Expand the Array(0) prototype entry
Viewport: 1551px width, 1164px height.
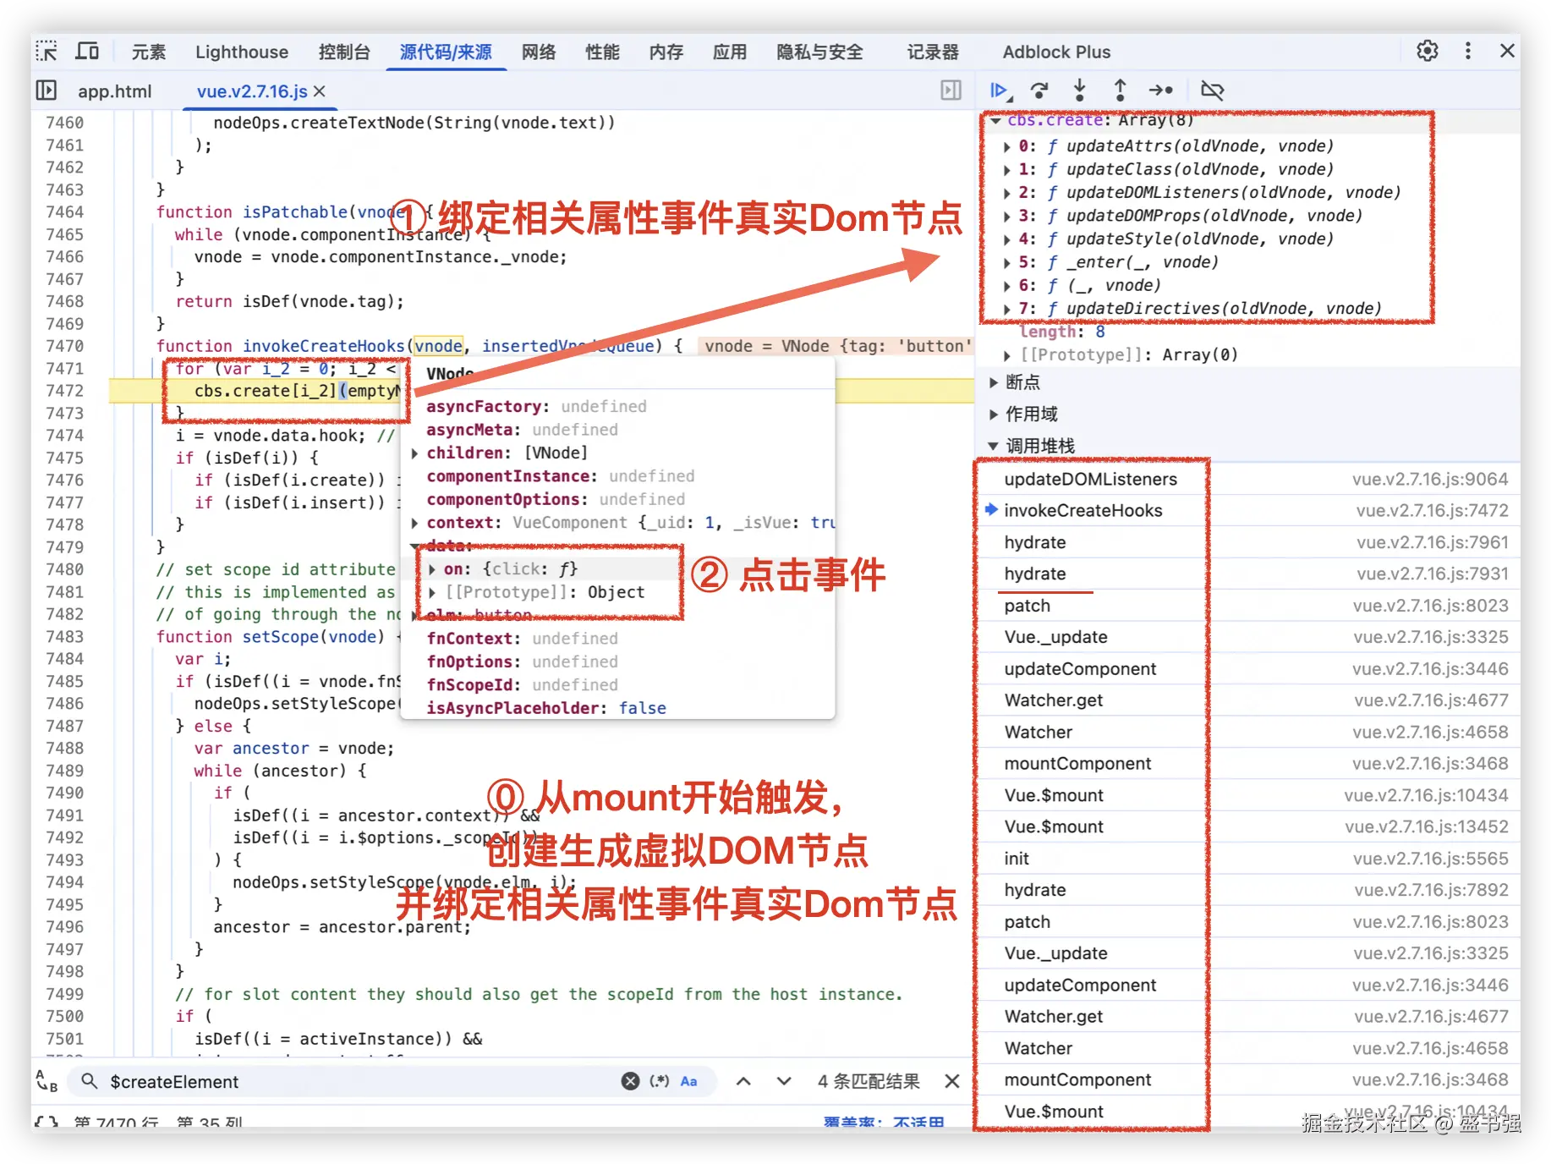(x=1007, y=355)
